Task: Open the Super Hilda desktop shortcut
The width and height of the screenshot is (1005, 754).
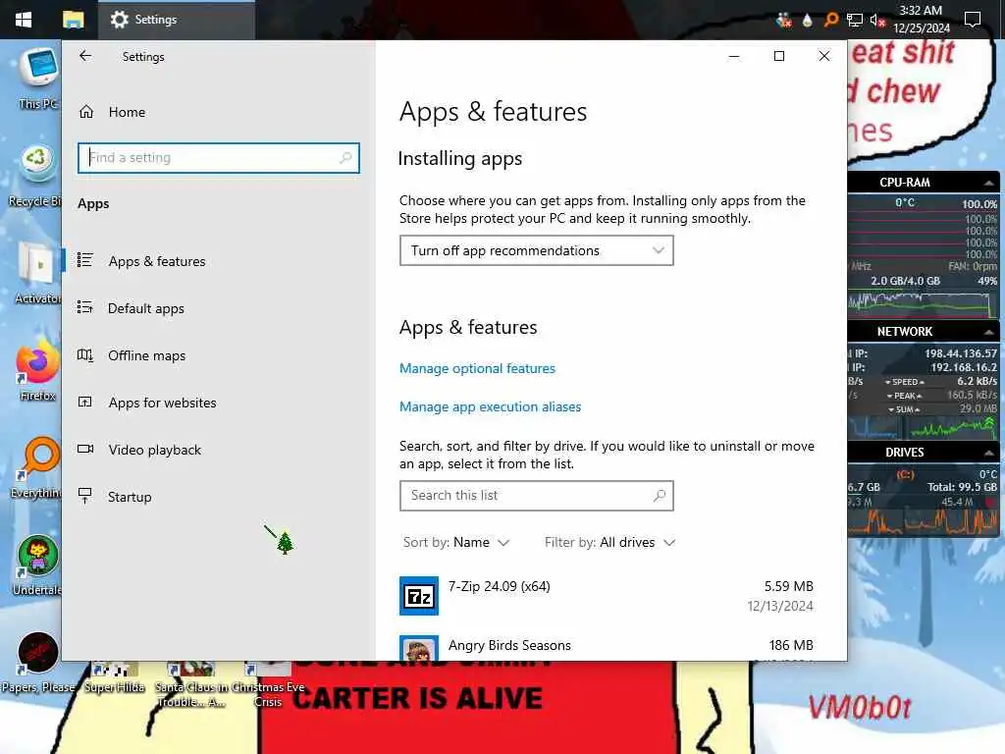Action: (114, 679)
